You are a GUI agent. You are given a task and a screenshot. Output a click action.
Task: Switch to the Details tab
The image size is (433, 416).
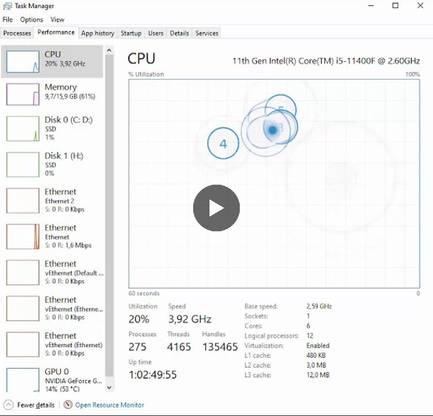pyautogui.click(x=180, y=33)
